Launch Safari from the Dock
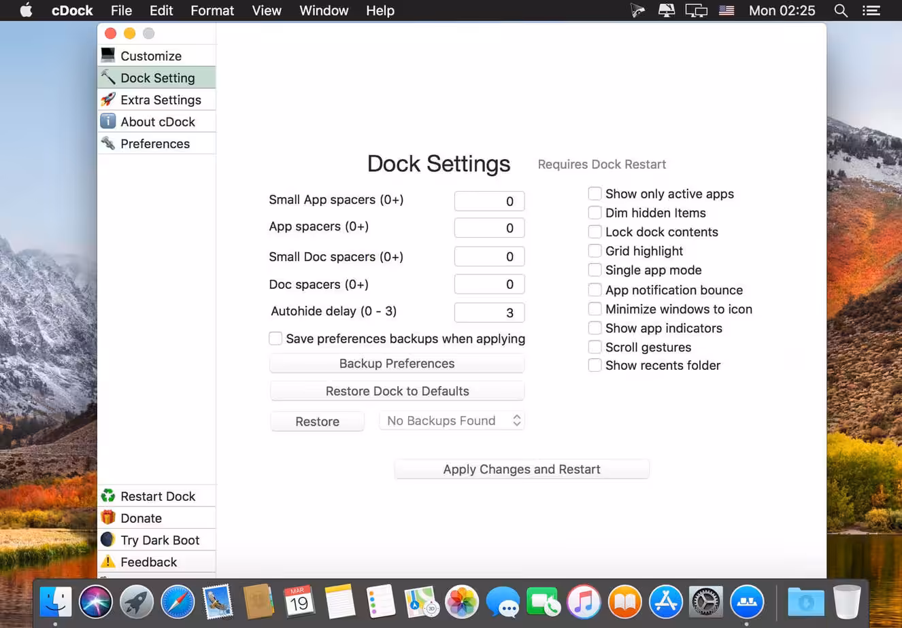The height and width of the screenshot is (628, 902). 178,602
